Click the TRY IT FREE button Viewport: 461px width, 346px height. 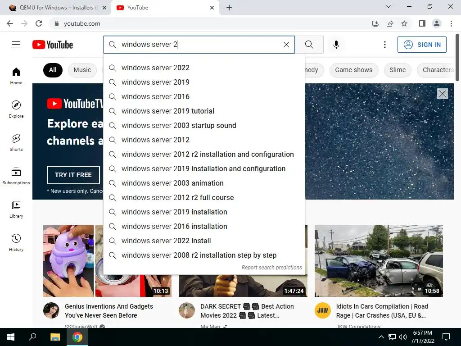point(73,175)
